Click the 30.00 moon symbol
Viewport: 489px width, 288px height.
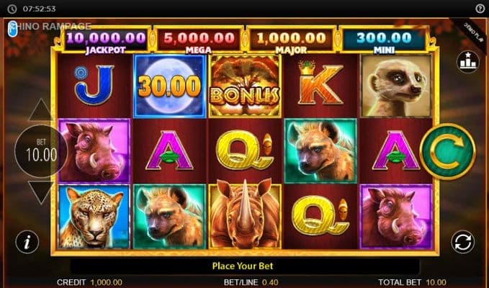coord(170,86)
